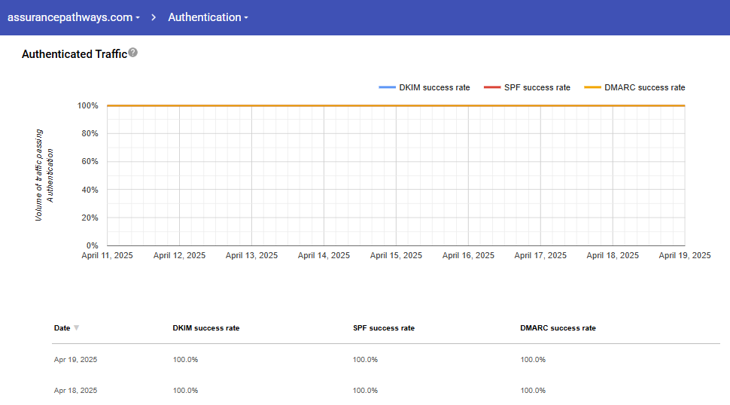Expand the Authentication dashboard selector
The width and height of the screenshot is (730, 405).
point(208,17)
